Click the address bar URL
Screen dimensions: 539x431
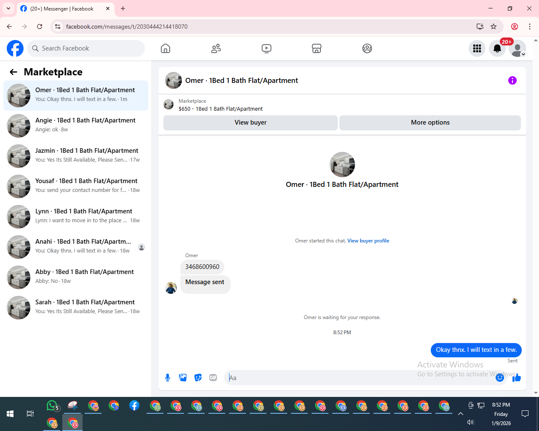point(127,27)
